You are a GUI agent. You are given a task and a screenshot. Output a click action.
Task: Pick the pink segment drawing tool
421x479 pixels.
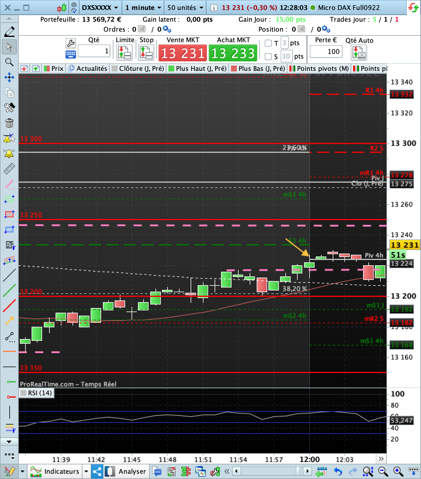pos(9,184)
